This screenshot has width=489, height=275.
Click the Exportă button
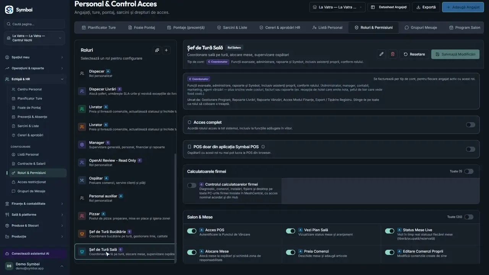(x=426, y=7)
